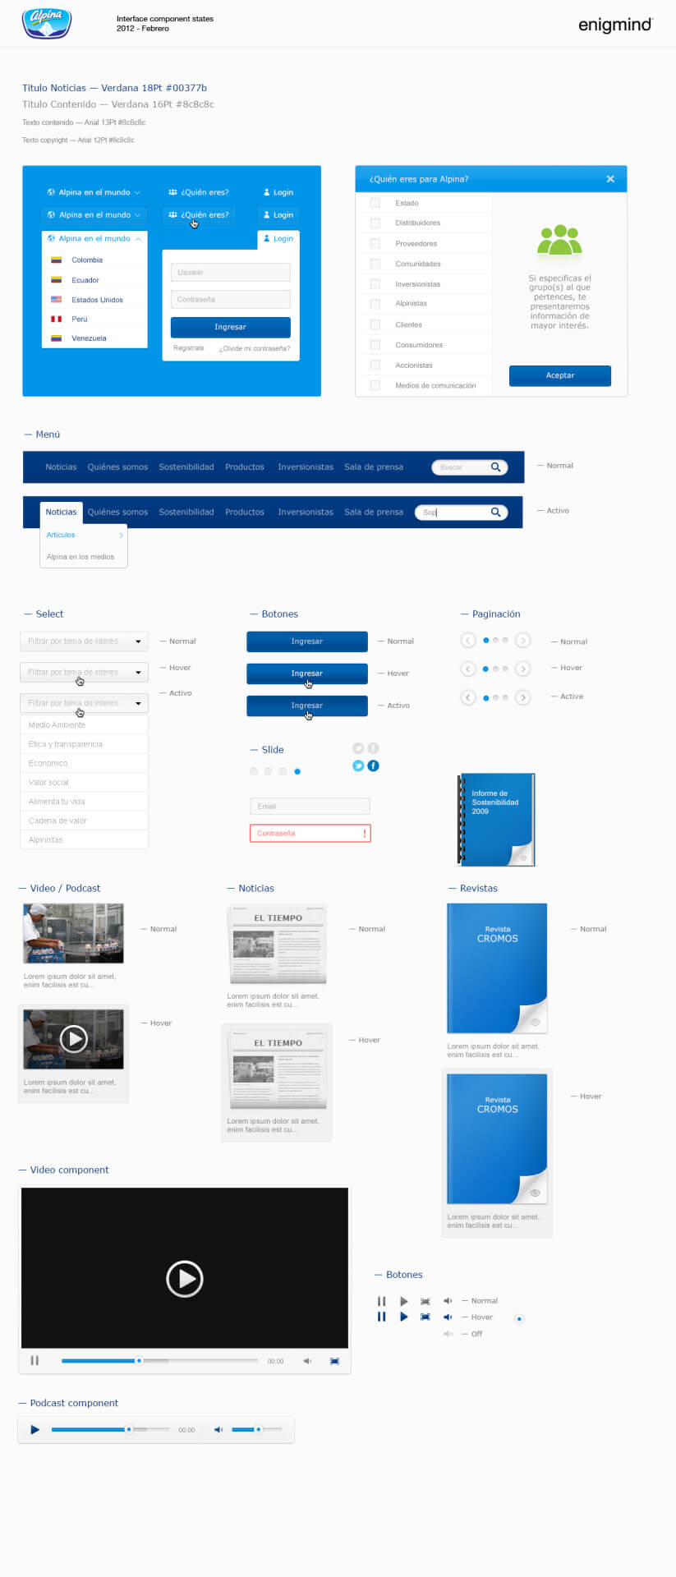Choose Ecuador from the country dropdown list
Screen dimensions: 676x1577
[85, 280]
